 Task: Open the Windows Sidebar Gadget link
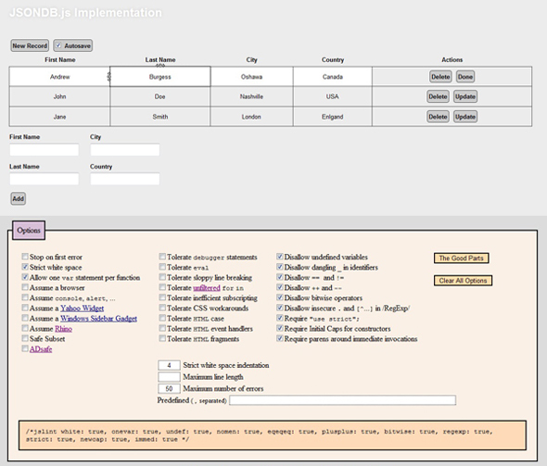click(98, 319)
